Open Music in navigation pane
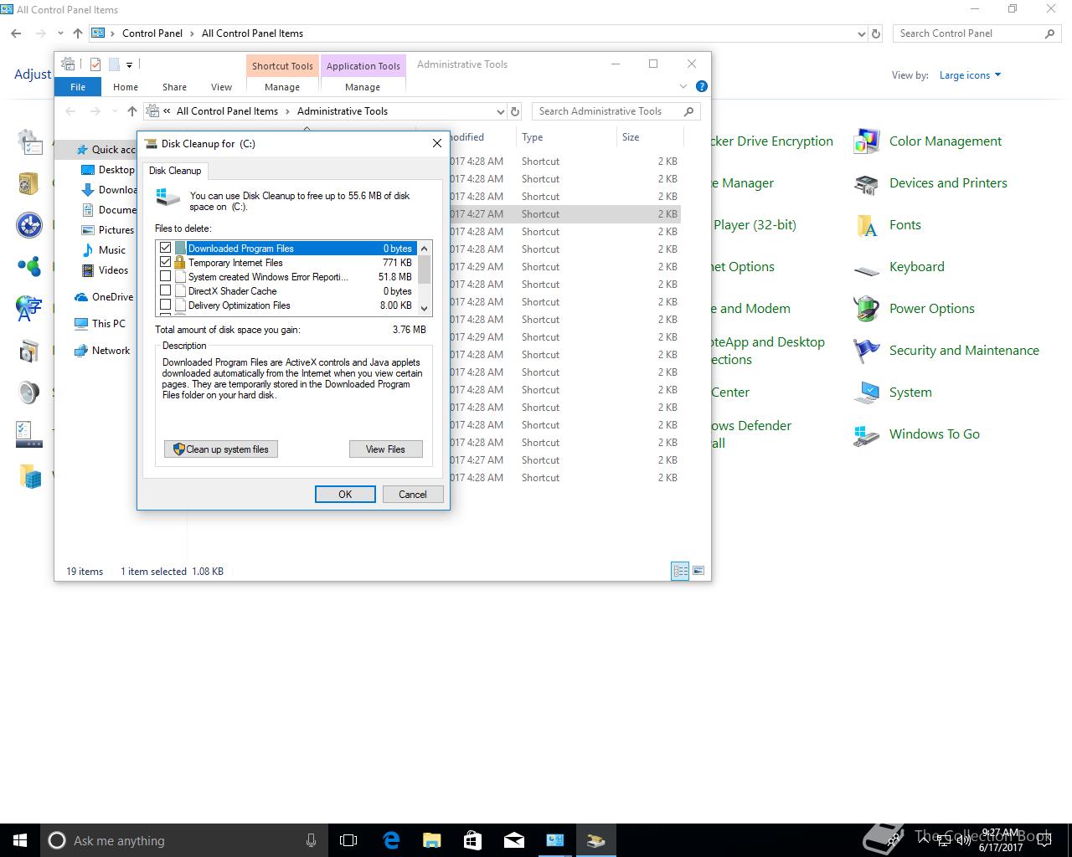Image resolution: width=1072 pixels, height=857 pixels. pyautogui.click(x=104, y=250)
